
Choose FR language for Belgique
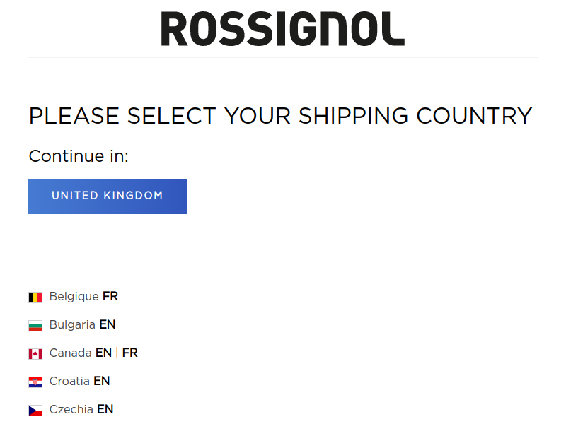click(x=110, y=296)
